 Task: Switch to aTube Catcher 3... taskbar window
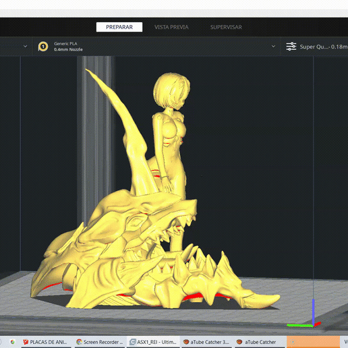point(206,342)
